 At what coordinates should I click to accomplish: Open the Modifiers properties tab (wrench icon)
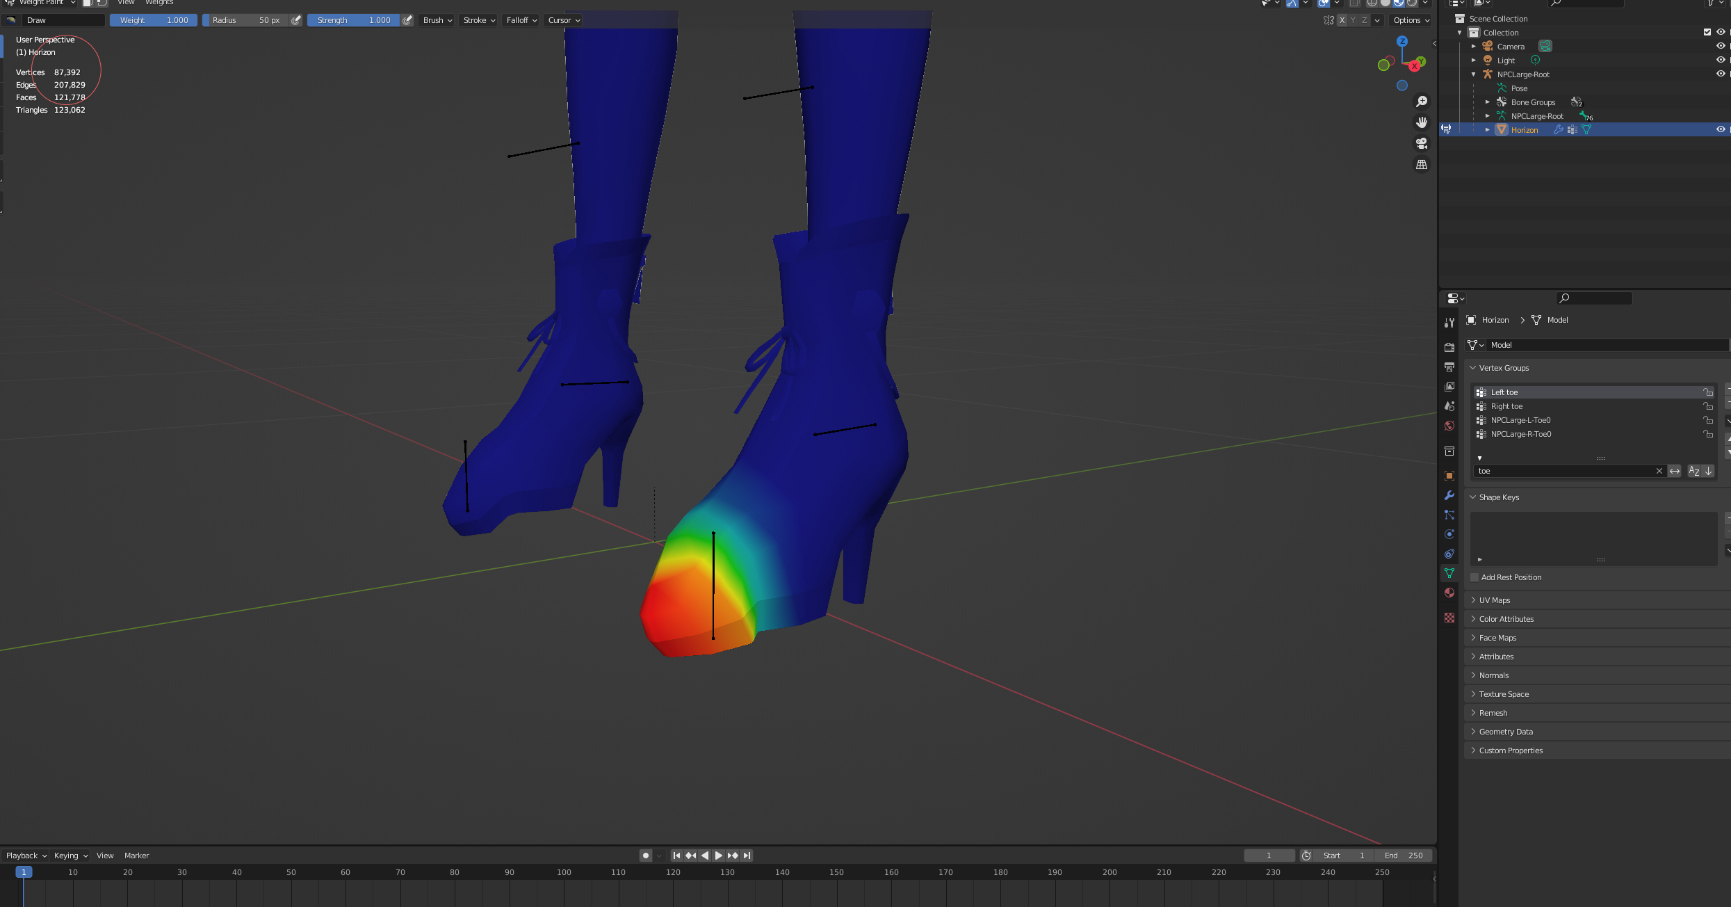pyautogui.click(x=1449, y=495)
